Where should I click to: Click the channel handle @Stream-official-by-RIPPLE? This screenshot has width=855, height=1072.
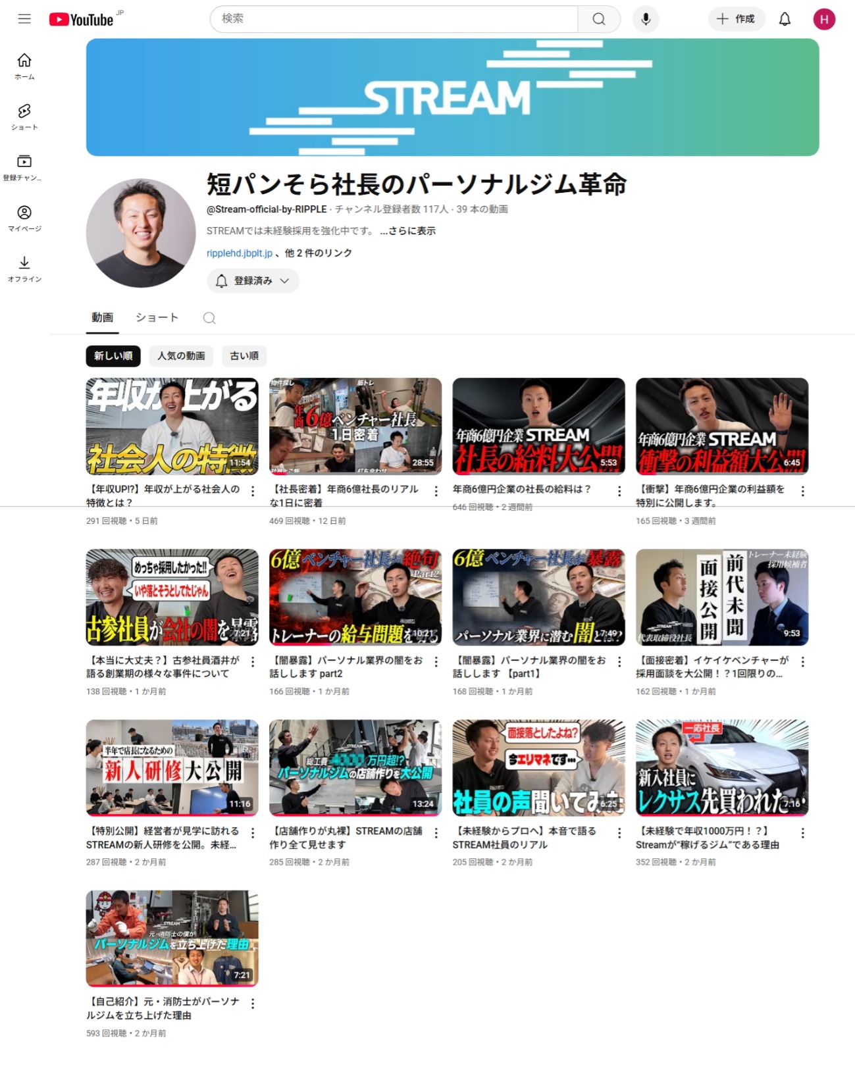267,209
